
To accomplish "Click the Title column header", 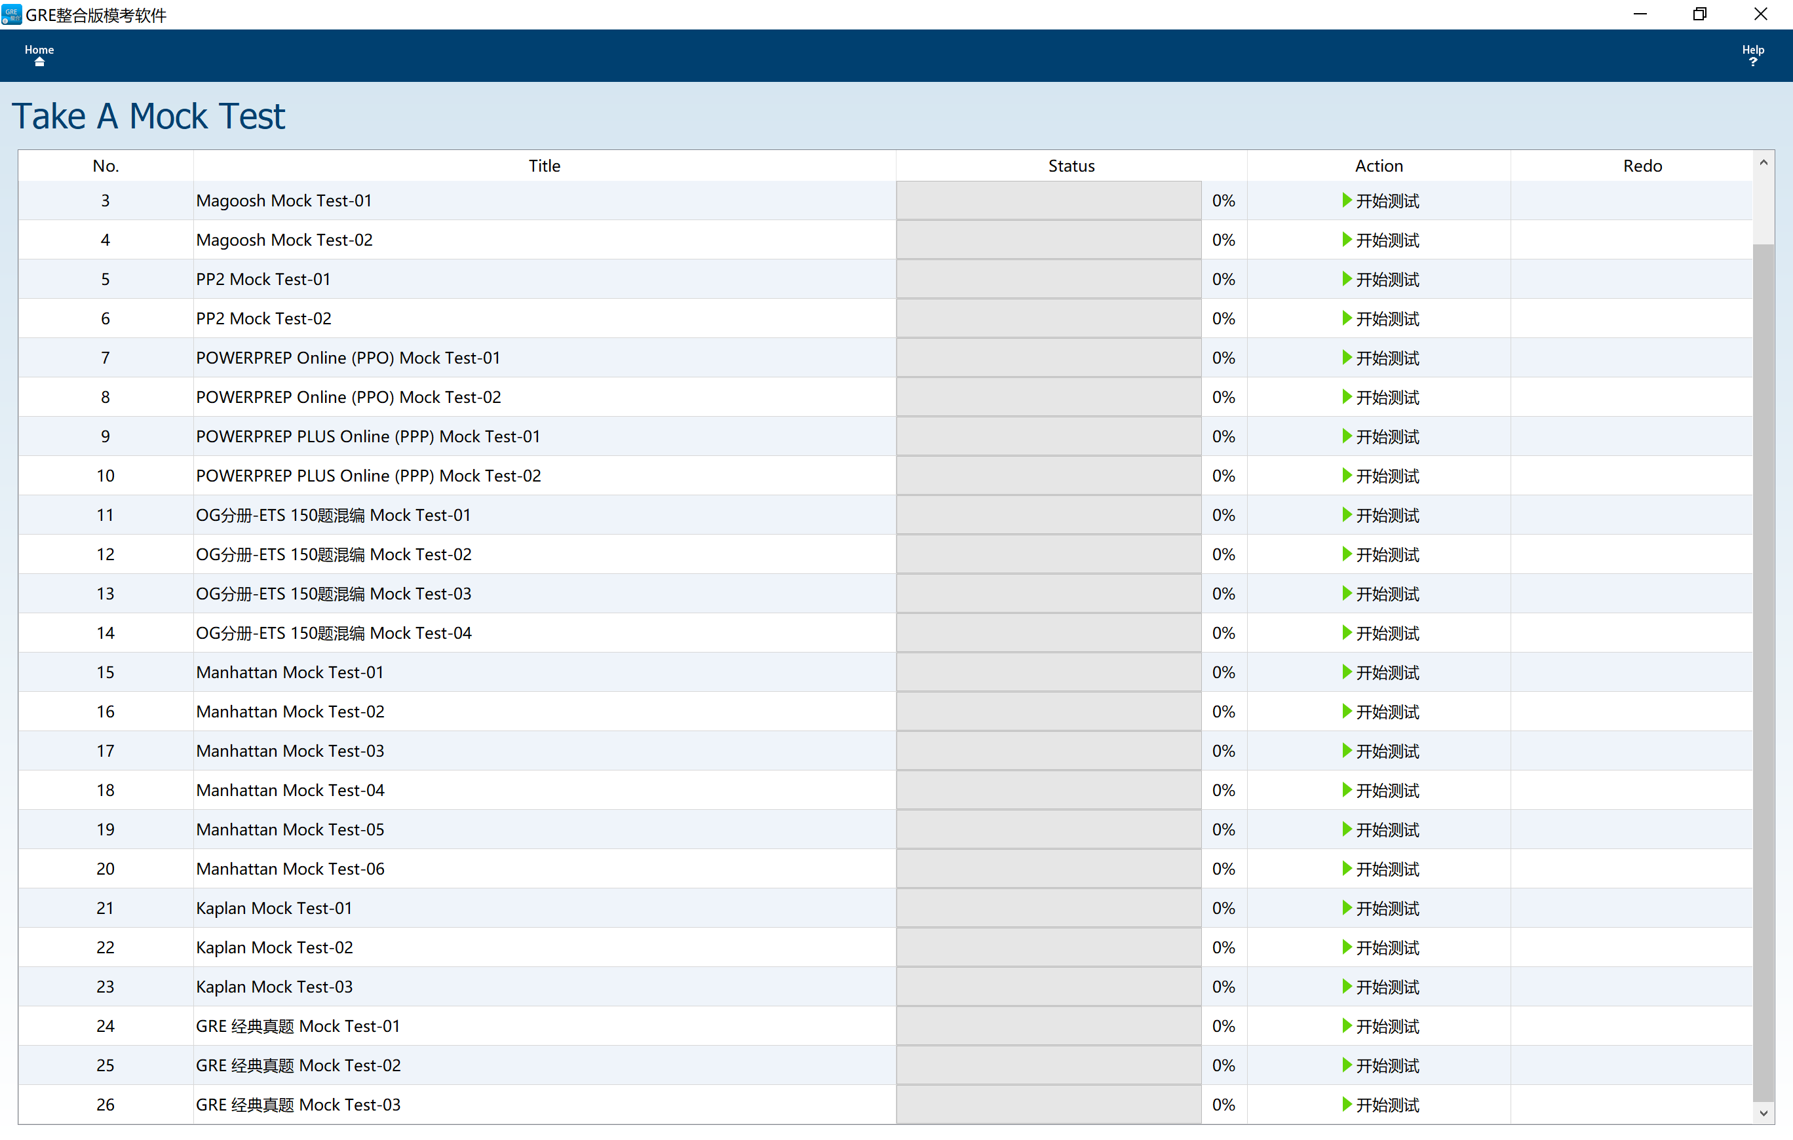I will 545,166.
